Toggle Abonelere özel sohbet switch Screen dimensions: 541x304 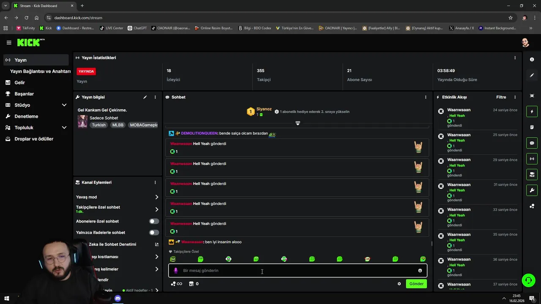pyautogui.click(x=154, y=221)
